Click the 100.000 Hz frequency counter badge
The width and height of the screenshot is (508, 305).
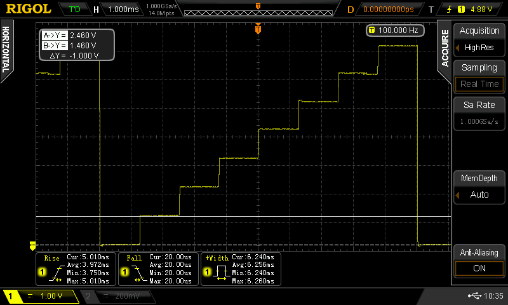coord(394,30)
